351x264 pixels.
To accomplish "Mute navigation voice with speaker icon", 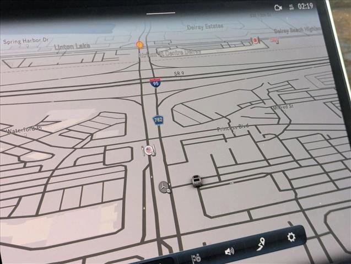I will coord(229,251).
